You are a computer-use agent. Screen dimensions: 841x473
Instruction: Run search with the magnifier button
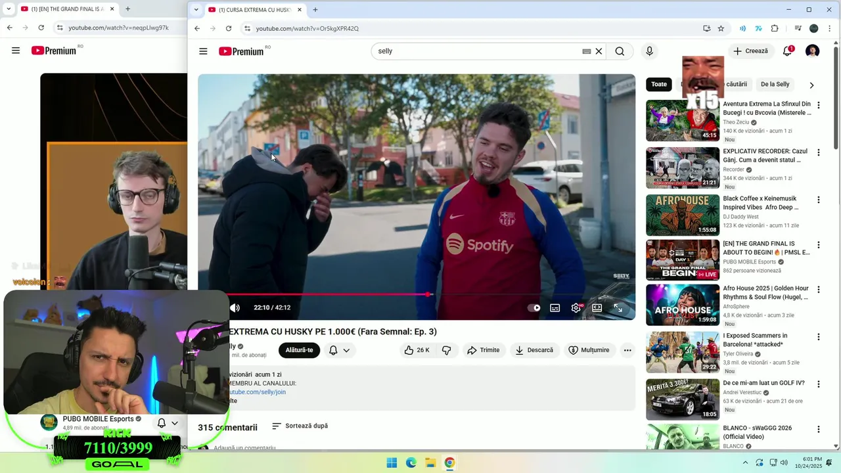620,51
